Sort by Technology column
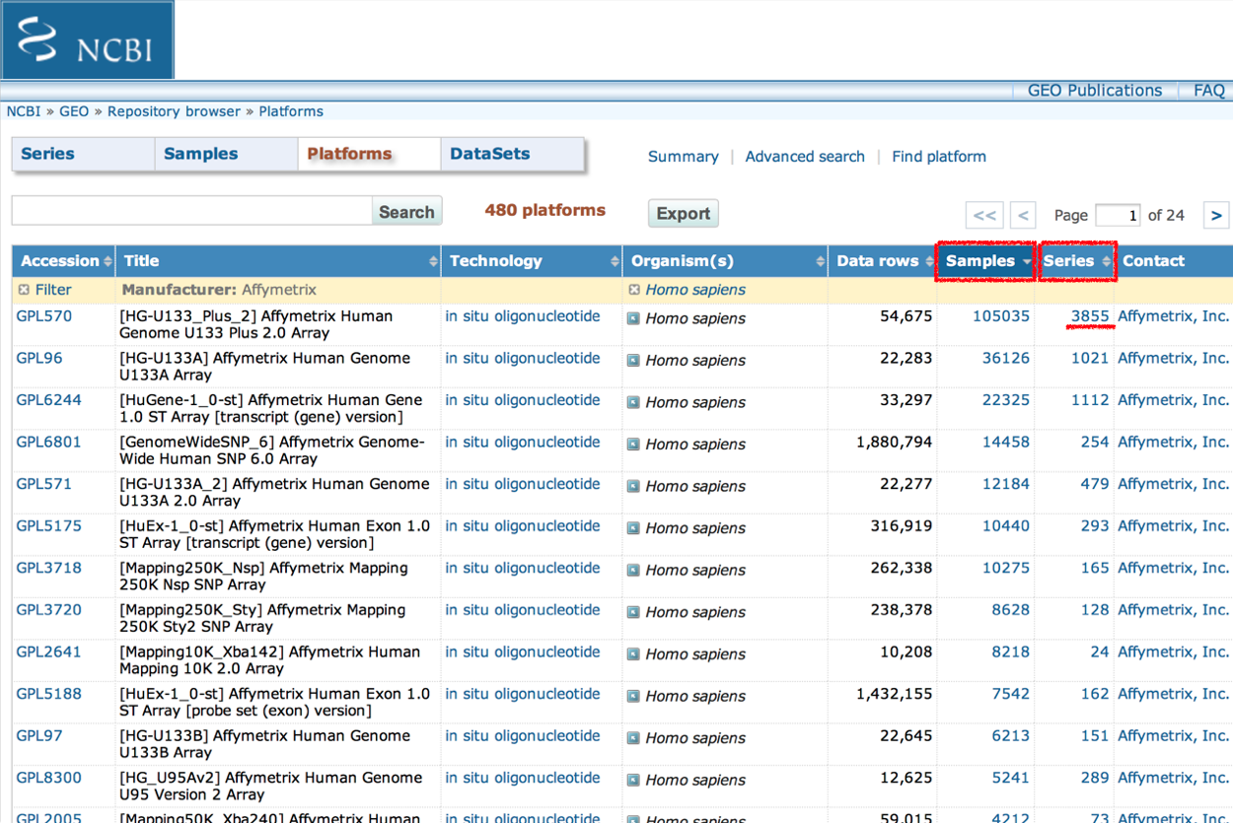The height and width of the screenshot is (823, 1233). click(532, 261)
